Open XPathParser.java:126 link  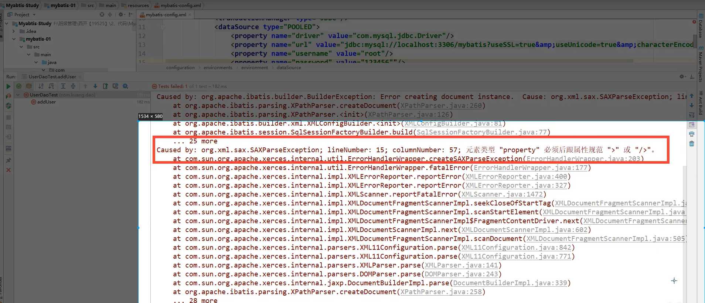(x=409, y=115)
